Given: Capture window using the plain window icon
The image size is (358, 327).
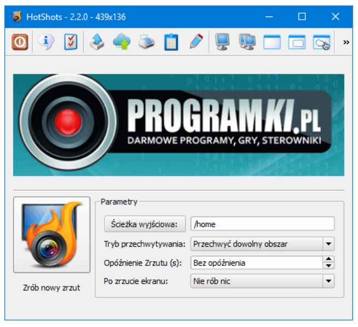Looking at the screenshot, I should 272,42.
